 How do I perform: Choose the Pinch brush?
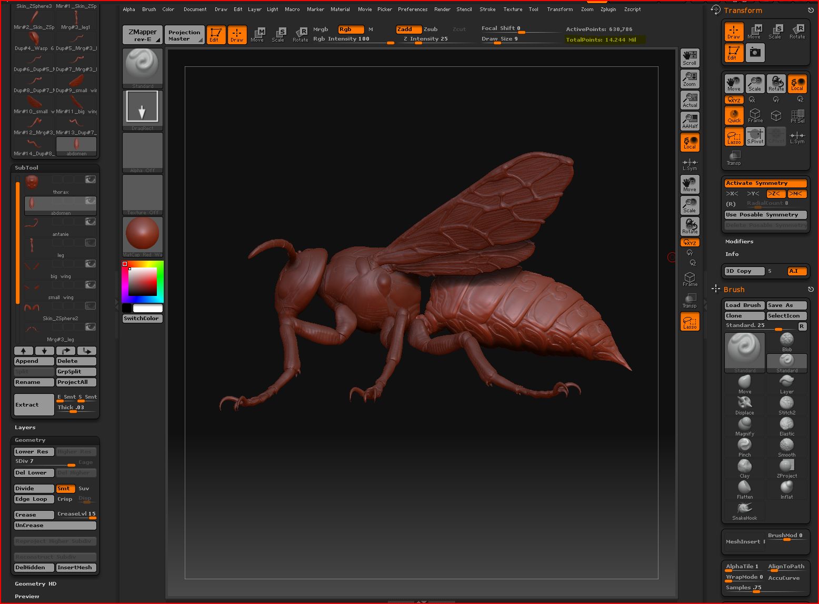pos(744,445)
